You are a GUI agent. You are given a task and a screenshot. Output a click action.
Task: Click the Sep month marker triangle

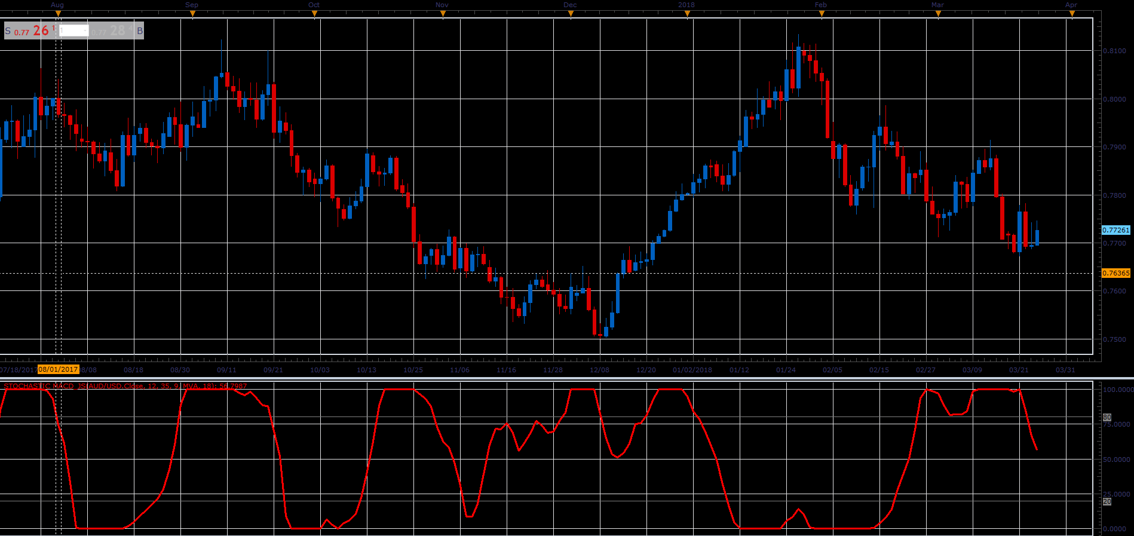coord(192,14)
